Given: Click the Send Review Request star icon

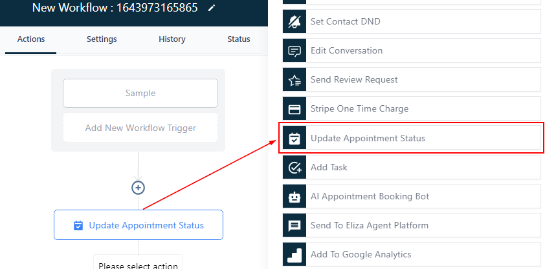Looking at the screenshot, I should [295, 80].
